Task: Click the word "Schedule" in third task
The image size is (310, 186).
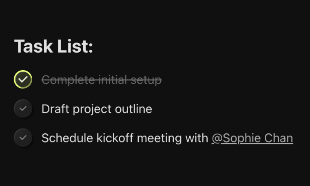Action: coord(68,138)
